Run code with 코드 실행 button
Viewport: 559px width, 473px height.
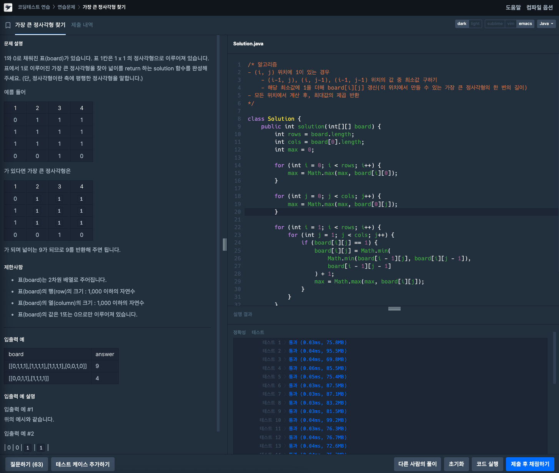pos(487,464)
